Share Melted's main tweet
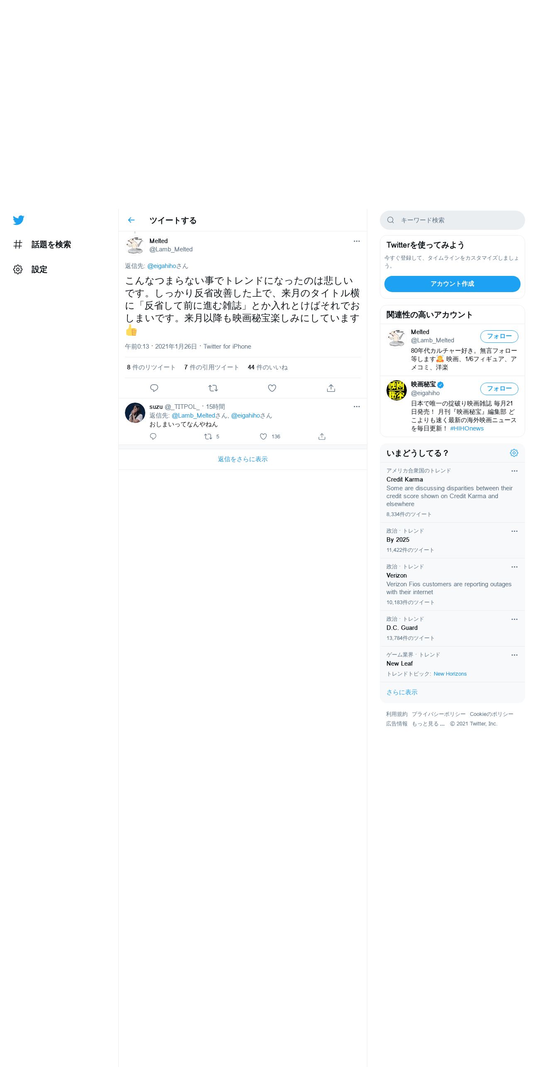 pyautogui.click(x=331, y=388)
